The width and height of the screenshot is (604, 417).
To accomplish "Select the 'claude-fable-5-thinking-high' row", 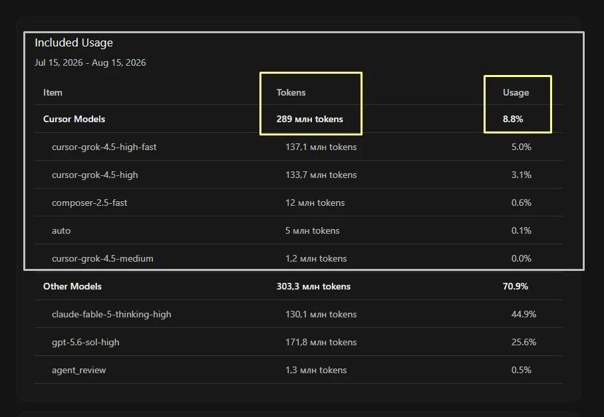I will 299,314.
